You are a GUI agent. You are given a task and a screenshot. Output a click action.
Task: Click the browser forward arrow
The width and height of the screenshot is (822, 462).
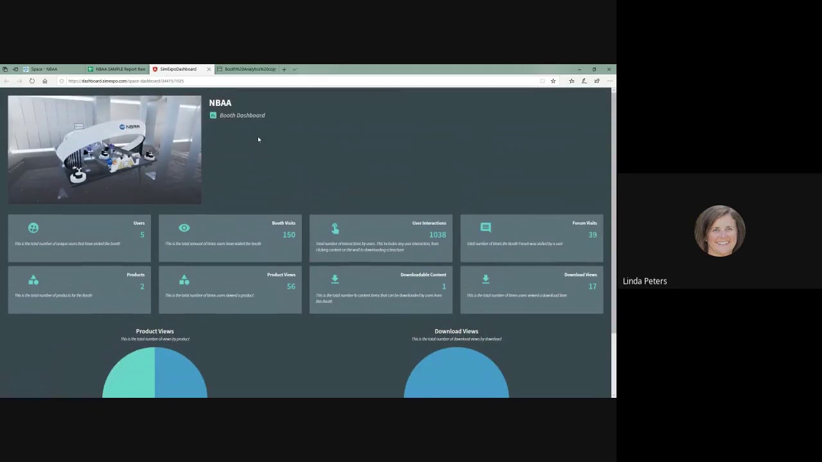tap(19, 81)
